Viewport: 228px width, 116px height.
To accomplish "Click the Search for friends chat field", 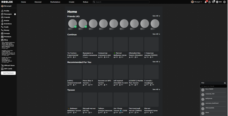I will point(214,86).
